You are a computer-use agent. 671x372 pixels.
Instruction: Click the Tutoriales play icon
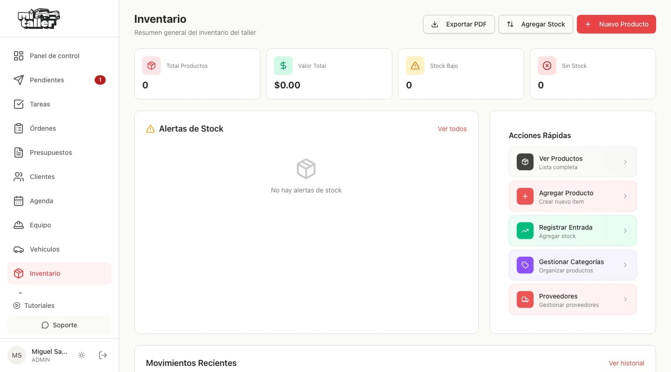click(x=17, y=306)
